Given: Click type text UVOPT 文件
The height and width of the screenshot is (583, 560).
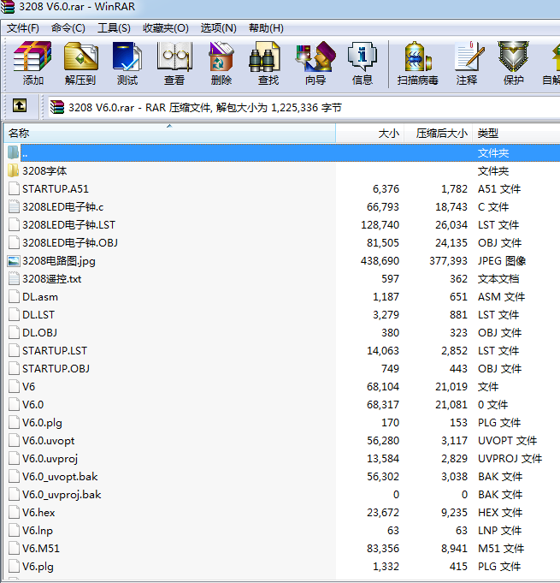Looking at the screenshot, I should click(x=507, y=441).
